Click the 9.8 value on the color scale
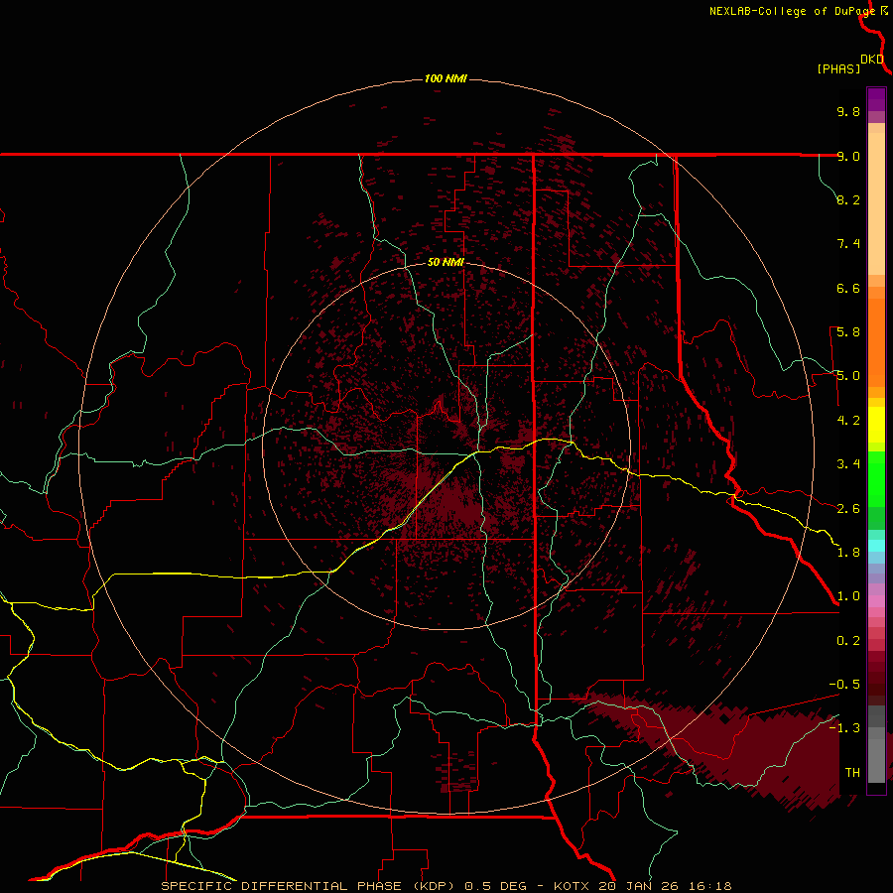Image resolution: width=893 pixels, height=893 pixels. pyautogui.click(x=848, y=111)
